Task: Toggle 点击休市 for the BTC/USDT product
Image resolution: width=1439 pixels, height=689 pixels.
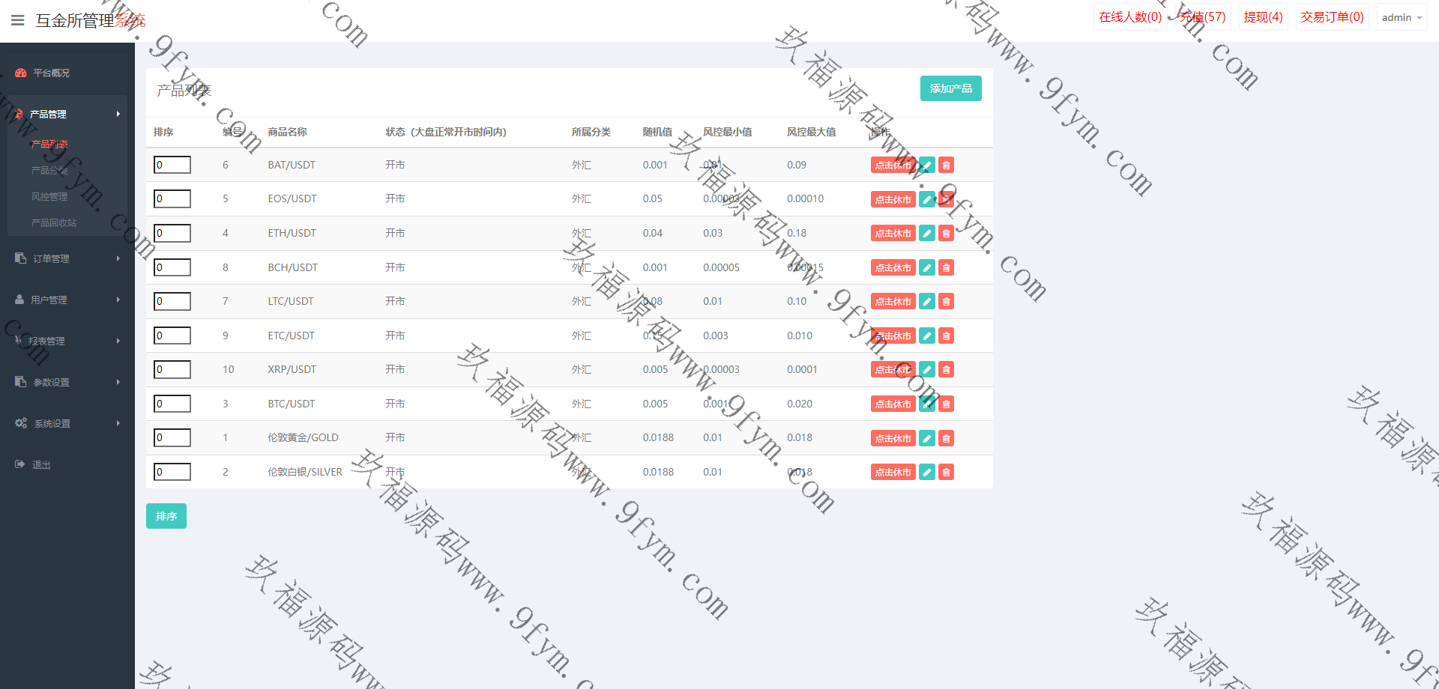Action: tap(893, 404)
